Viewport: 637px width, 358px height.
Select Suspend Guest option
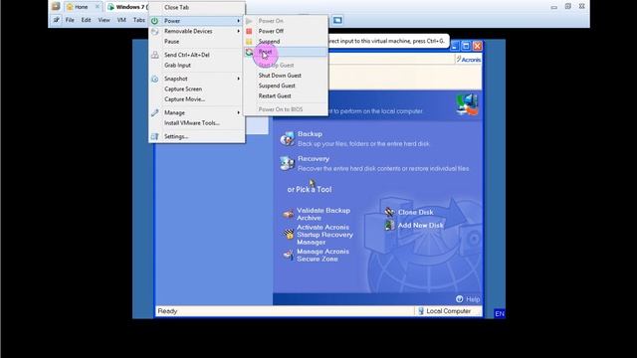[277, 86]
